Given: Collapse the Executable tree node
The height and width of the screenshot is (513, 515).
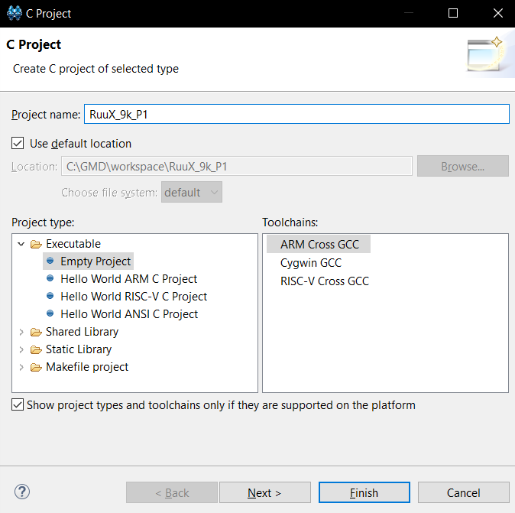Looking at the screenshot, I should [x=21, y=244].
